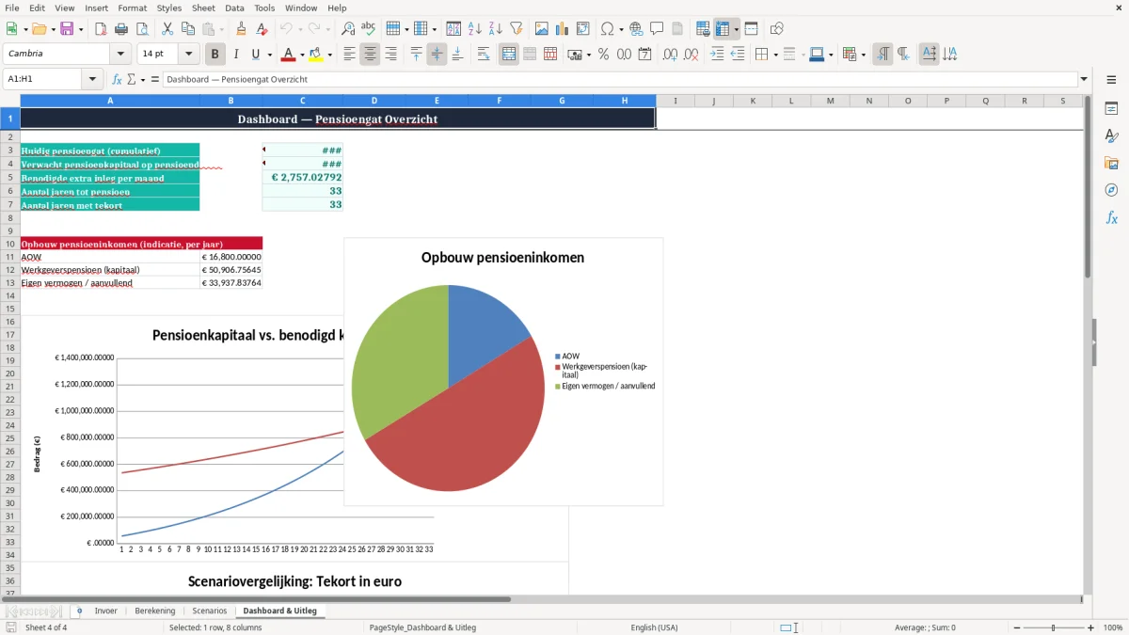Open the font size dropdown
The height and width of the screenshot is (635, 1129).
pyautogui.click(x=189, y=55)
